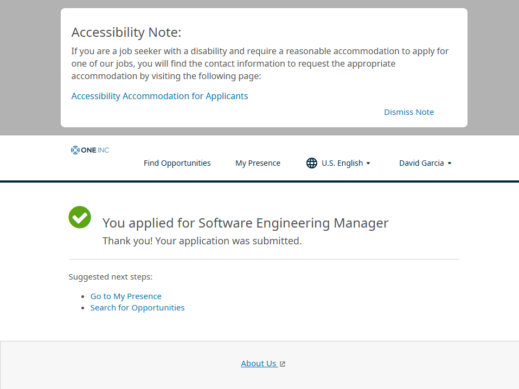The width and height of the screenshot is (519, 389).
Task: Click the ONE INC logo
Action: [90, 150]
